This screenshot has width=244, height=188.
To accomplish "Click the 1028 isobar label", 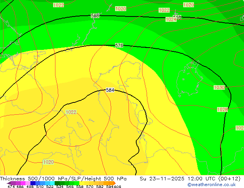I will [x=222, y=110].
